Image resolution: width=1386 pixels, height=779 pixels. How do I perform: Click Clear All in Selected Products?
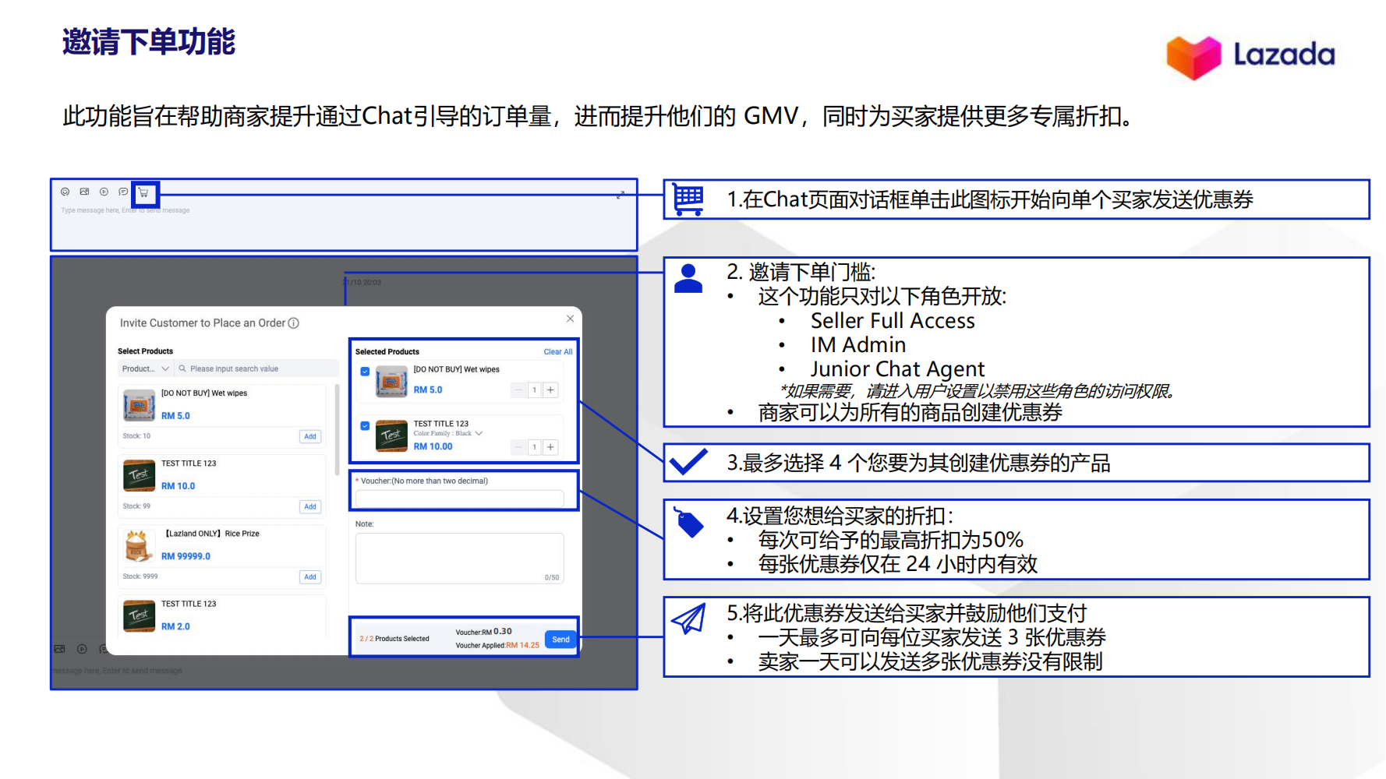point(558,352)
